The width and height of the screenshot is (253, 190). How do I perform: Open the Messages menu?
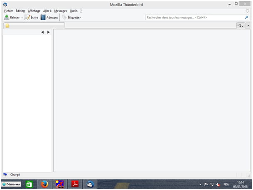point(61,11)
